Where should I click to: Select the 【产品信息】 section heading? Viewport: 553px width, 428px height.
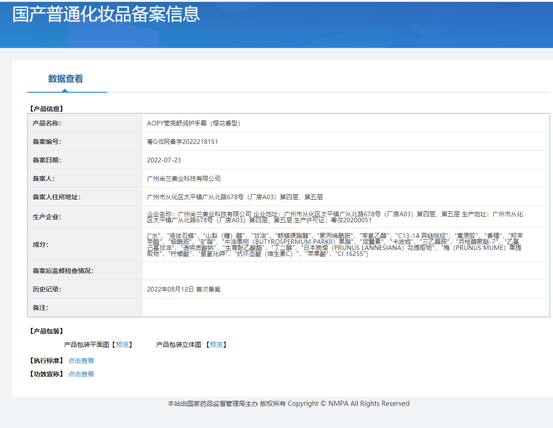(46, 109)
